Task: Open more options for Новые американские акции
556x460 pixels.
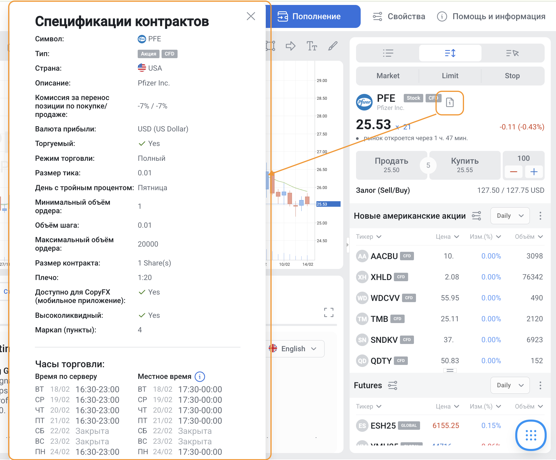Action: (x=540, y=216)
